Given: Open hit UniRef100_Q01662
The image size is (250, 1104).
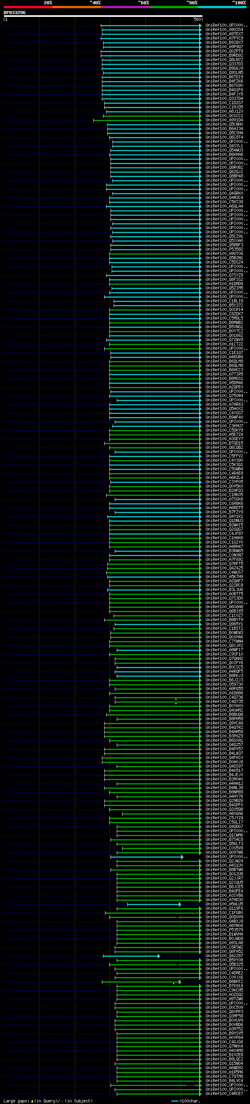Looking at the screenshot, I should 224,336.
